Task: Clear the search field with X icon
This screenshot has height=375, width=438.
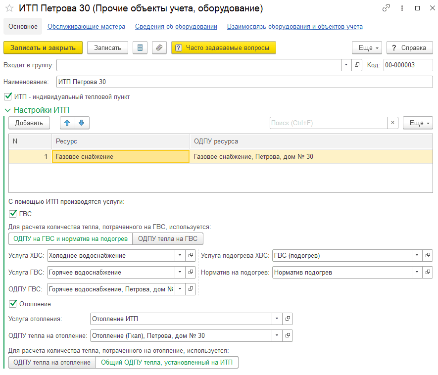Action: click(393, 123)
